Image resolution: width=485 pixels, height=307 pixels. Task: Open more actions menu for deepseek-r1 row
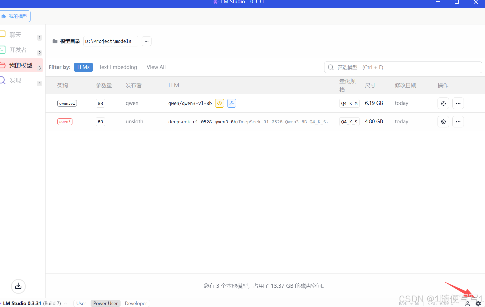pos(458,122)
